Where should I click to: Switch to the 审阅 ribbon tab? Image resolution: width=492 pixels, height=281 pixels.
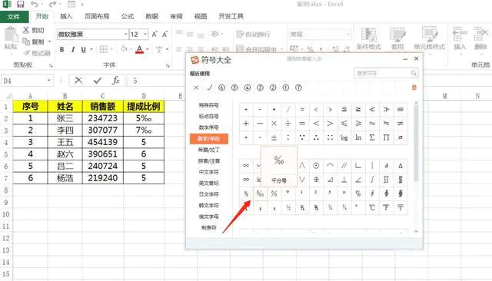click(176, 16)
